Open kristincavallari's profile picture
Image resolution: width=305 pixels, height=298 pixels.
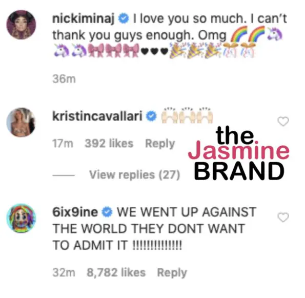pos(22,122)
